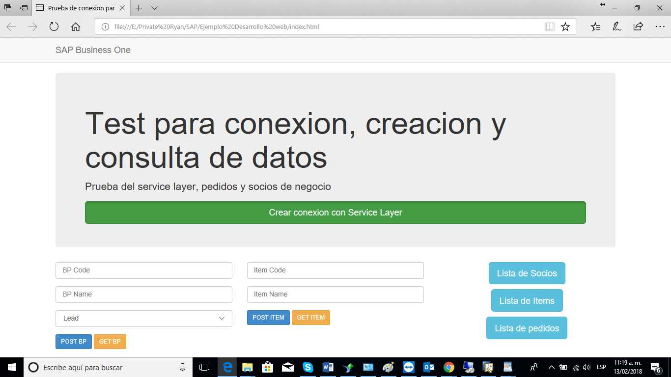Focus the BP Name field

coord(144,295)
